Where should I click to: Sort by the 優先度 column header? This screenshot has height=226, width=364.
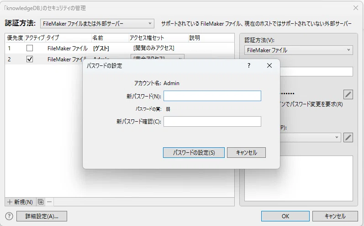click(15, 38)
